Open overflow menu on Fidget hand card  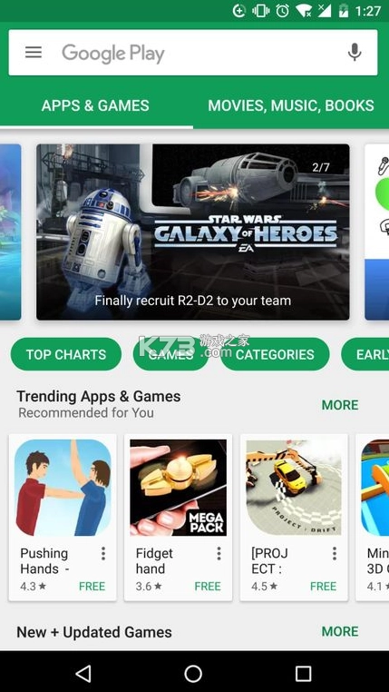[x=219, y=553]
